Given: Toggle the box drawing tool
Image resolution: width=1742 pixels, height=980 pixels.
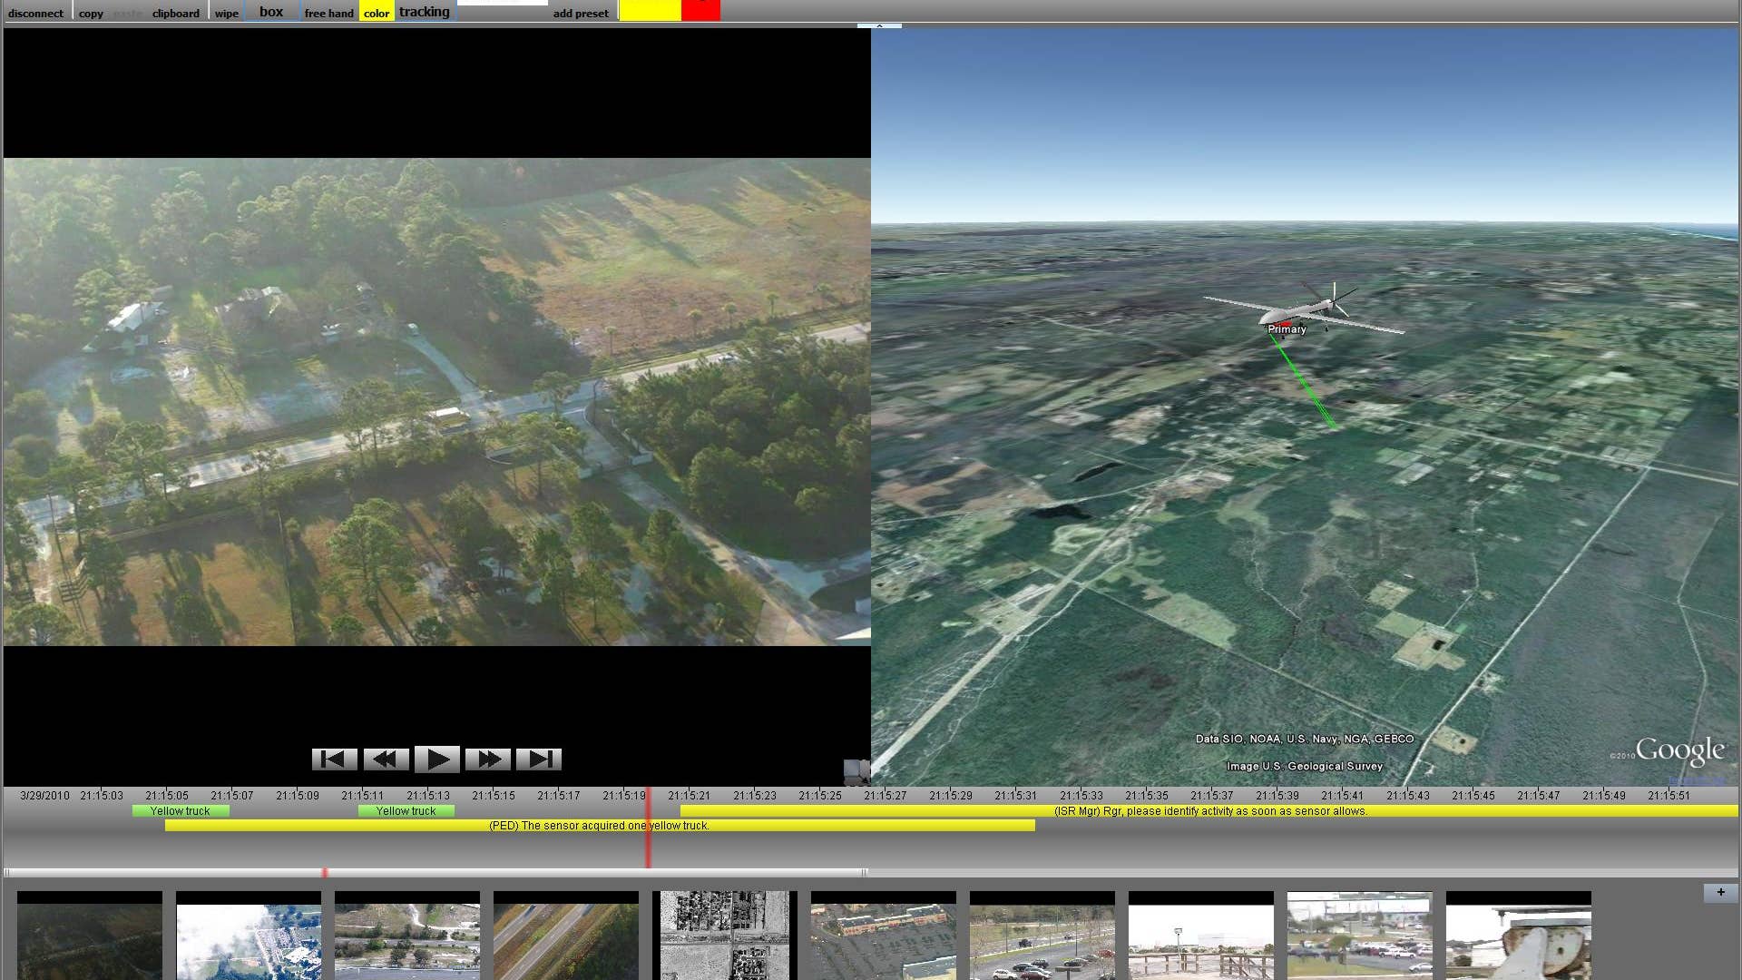Looking at the screenshot, I should (271, 12).
